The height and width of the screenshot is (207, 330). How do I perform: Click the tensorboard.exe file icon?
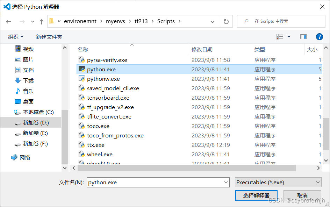[81, 98]
